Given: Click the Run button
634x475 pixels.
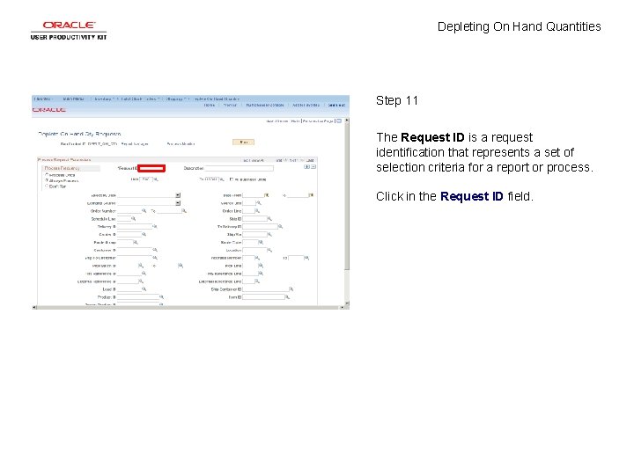Looking at the screenshot, I should click(x=243, y=142).
